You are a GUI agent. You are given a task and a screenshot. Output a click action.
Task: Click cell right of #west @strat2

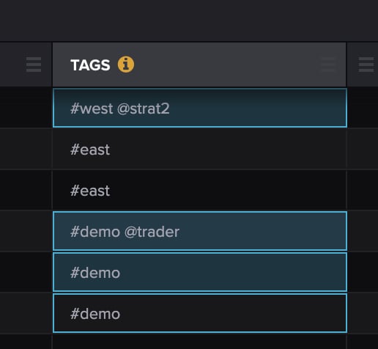(x=363, y=108)
